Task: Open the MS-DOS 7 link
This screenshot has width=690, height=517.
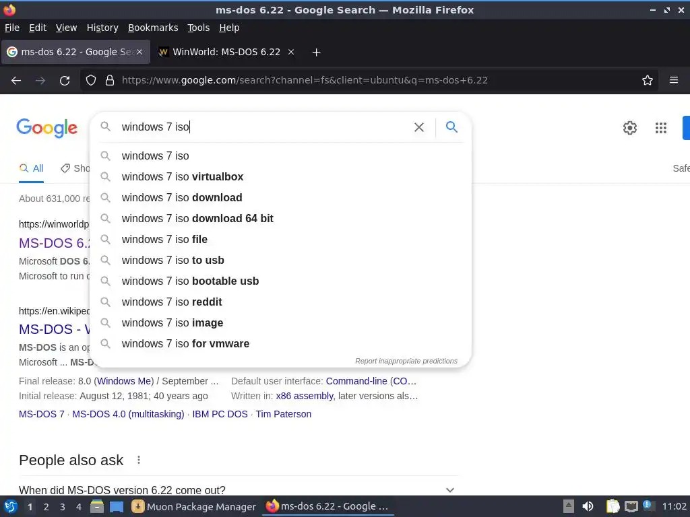Action: coord(41,414)
